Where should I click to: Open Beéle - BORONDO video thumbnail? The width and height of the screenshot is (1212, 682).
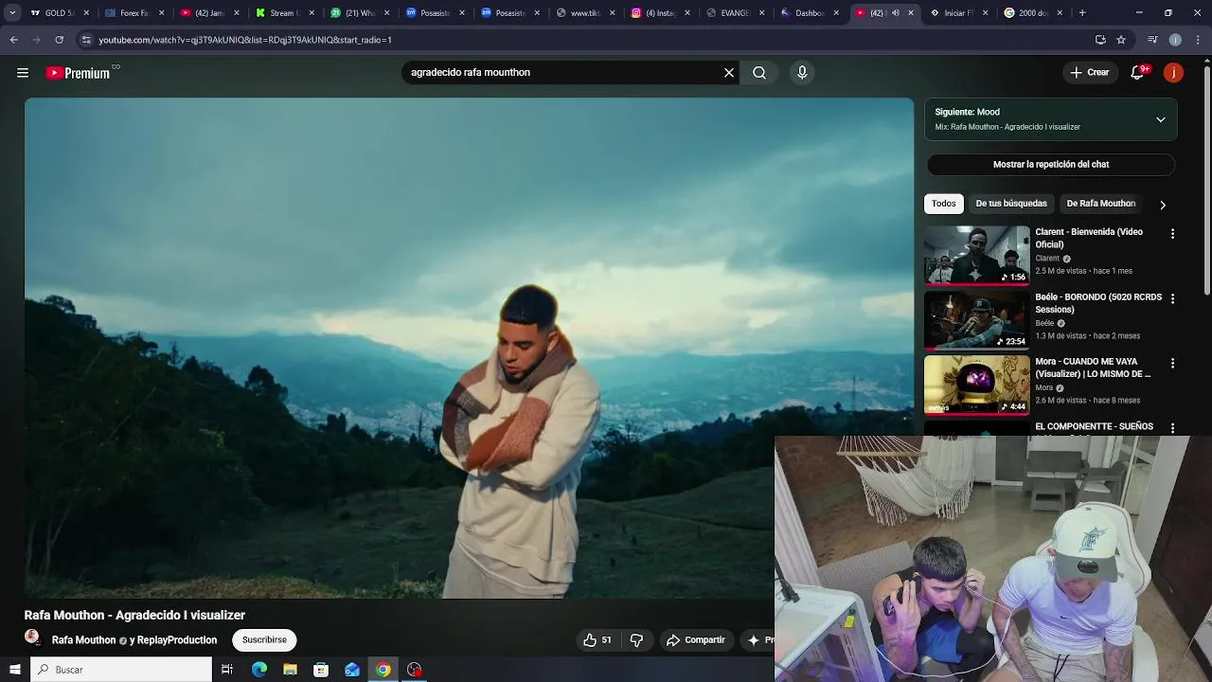click(x=976, y=320)
